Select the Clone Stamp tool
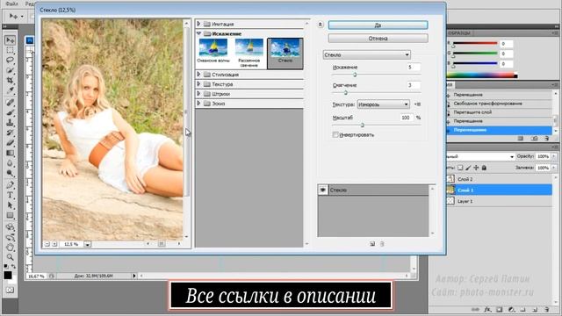The height and width of the screenshot is (316, 562). 10,123
